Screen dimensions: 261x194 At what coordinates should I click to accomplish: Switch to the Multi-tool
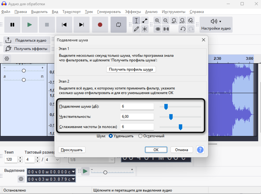[x=145, y=29]
